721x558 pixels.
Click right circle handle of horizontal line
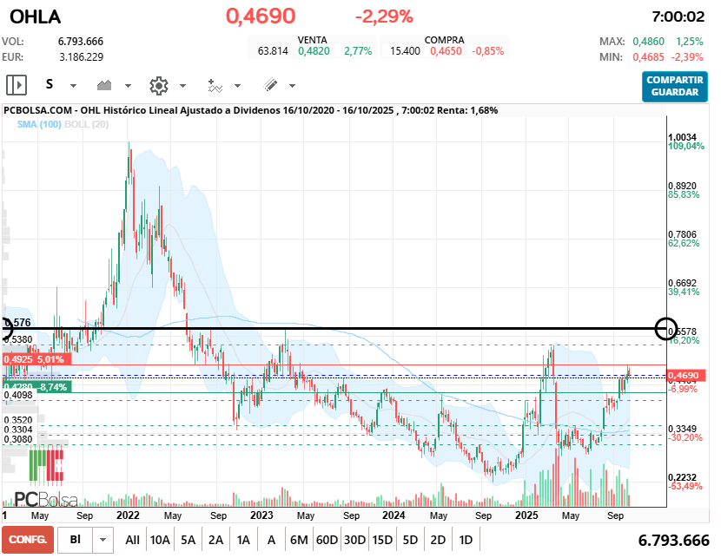coord(665,329)
